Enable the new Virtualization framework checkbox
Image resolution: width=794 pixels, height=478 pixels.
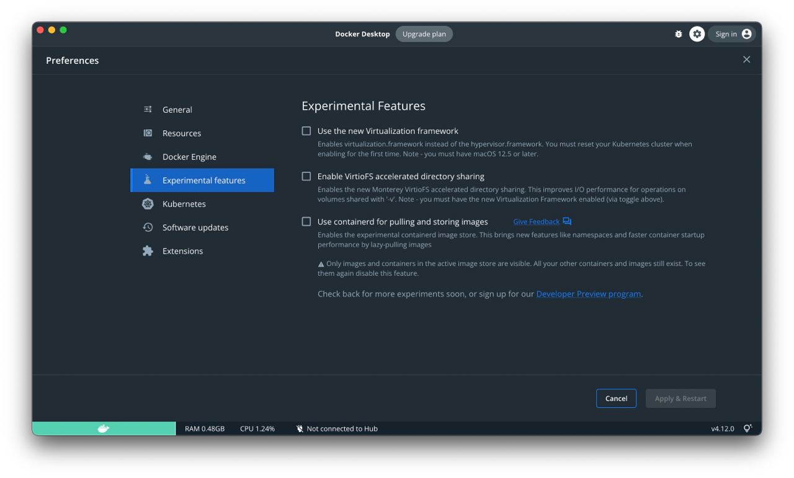pos(306,131)
